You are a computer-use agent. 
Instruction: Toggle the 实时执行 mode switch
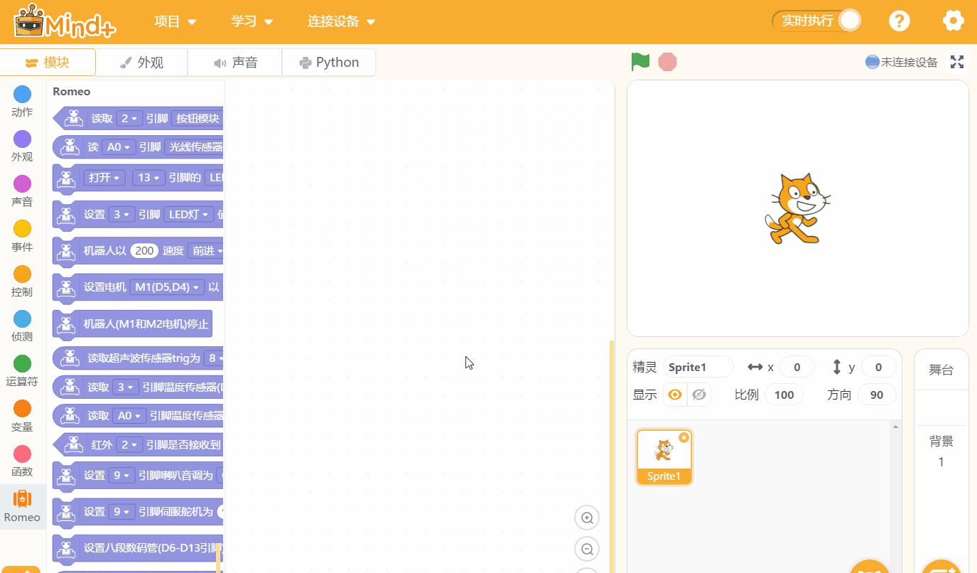click(817, 21)
